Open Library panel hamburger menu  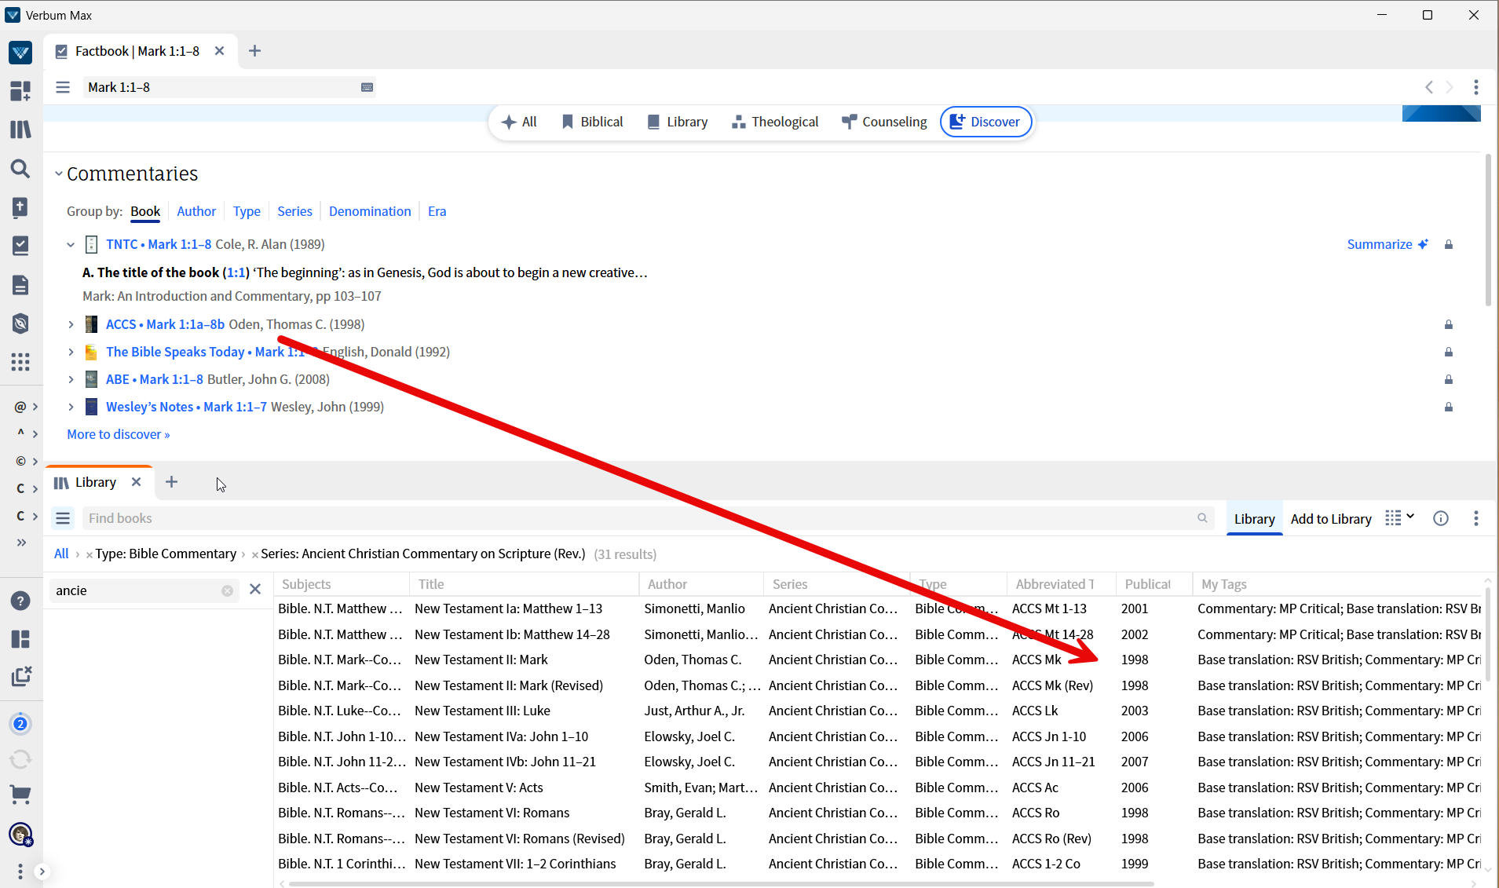tap(63, 518)
